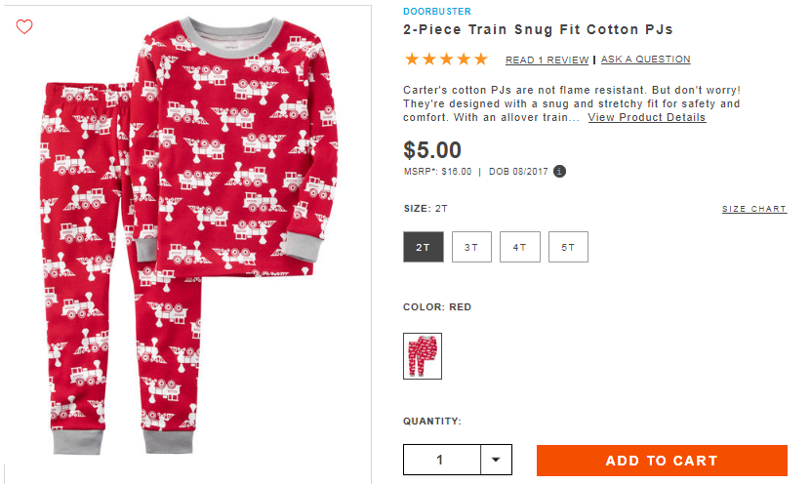The width and height of the screenshot is (811, 484).
Task: Click the third orange rating star
Action: click(446, 59)
